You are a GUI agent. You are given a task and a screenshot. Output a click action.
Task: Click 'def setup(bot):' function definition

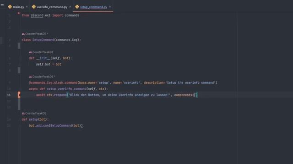35,119
